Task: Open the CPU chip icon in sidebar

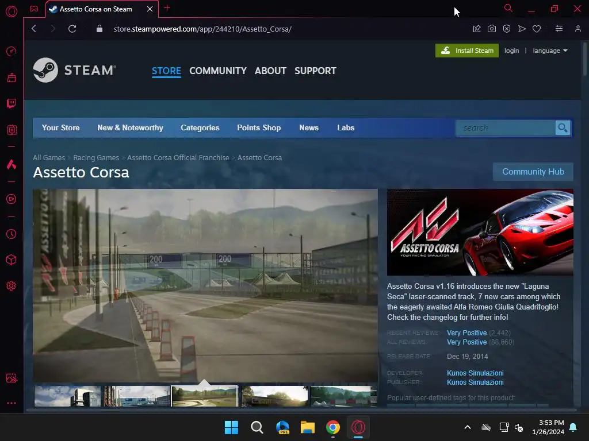Action: tap(12, 130)
